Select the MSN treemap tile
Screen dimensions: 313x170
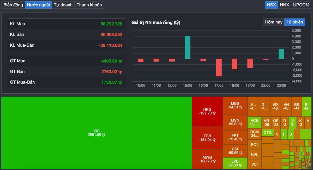click(x=235, y=122)
